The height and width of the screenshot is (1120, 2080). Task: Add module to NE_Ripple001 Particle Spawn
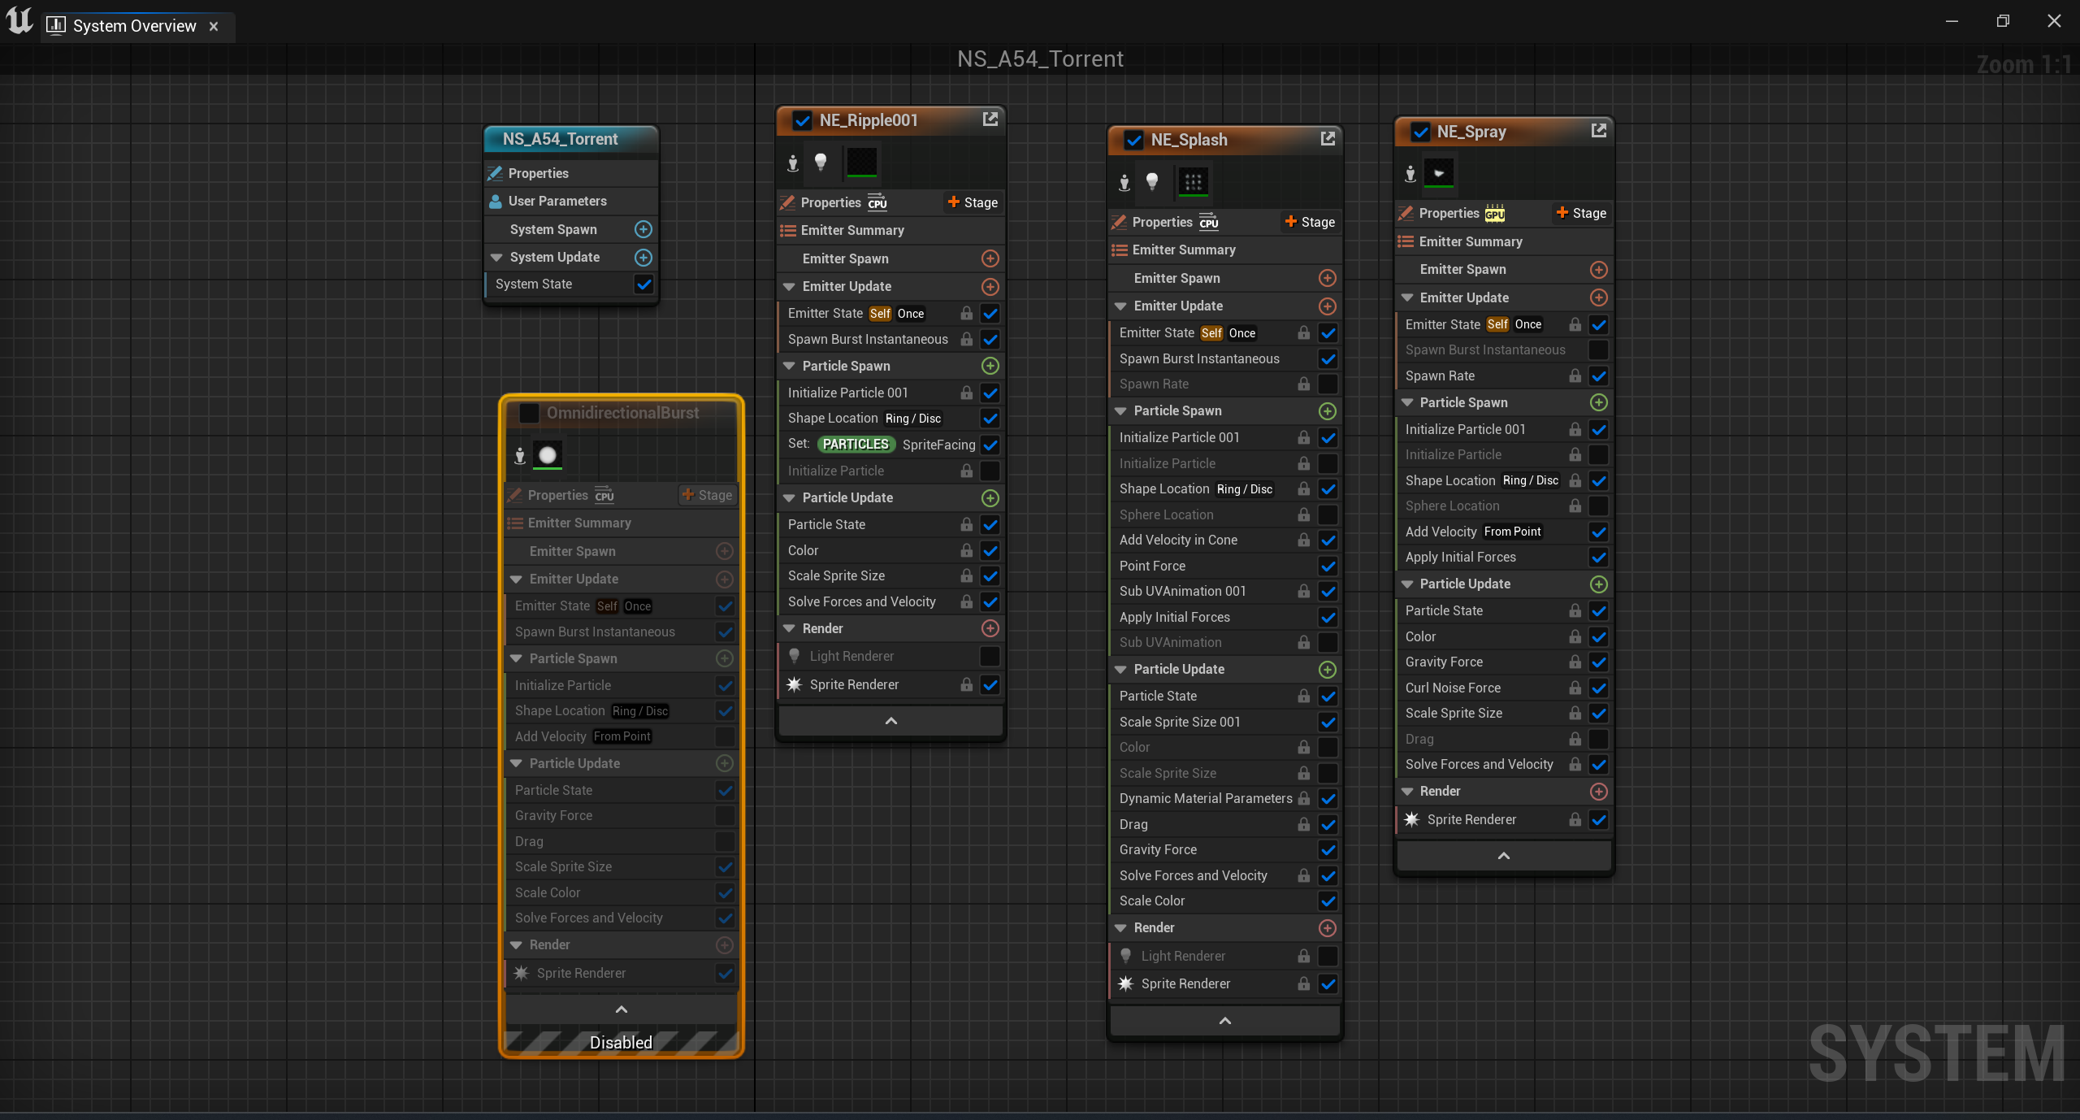990,366
